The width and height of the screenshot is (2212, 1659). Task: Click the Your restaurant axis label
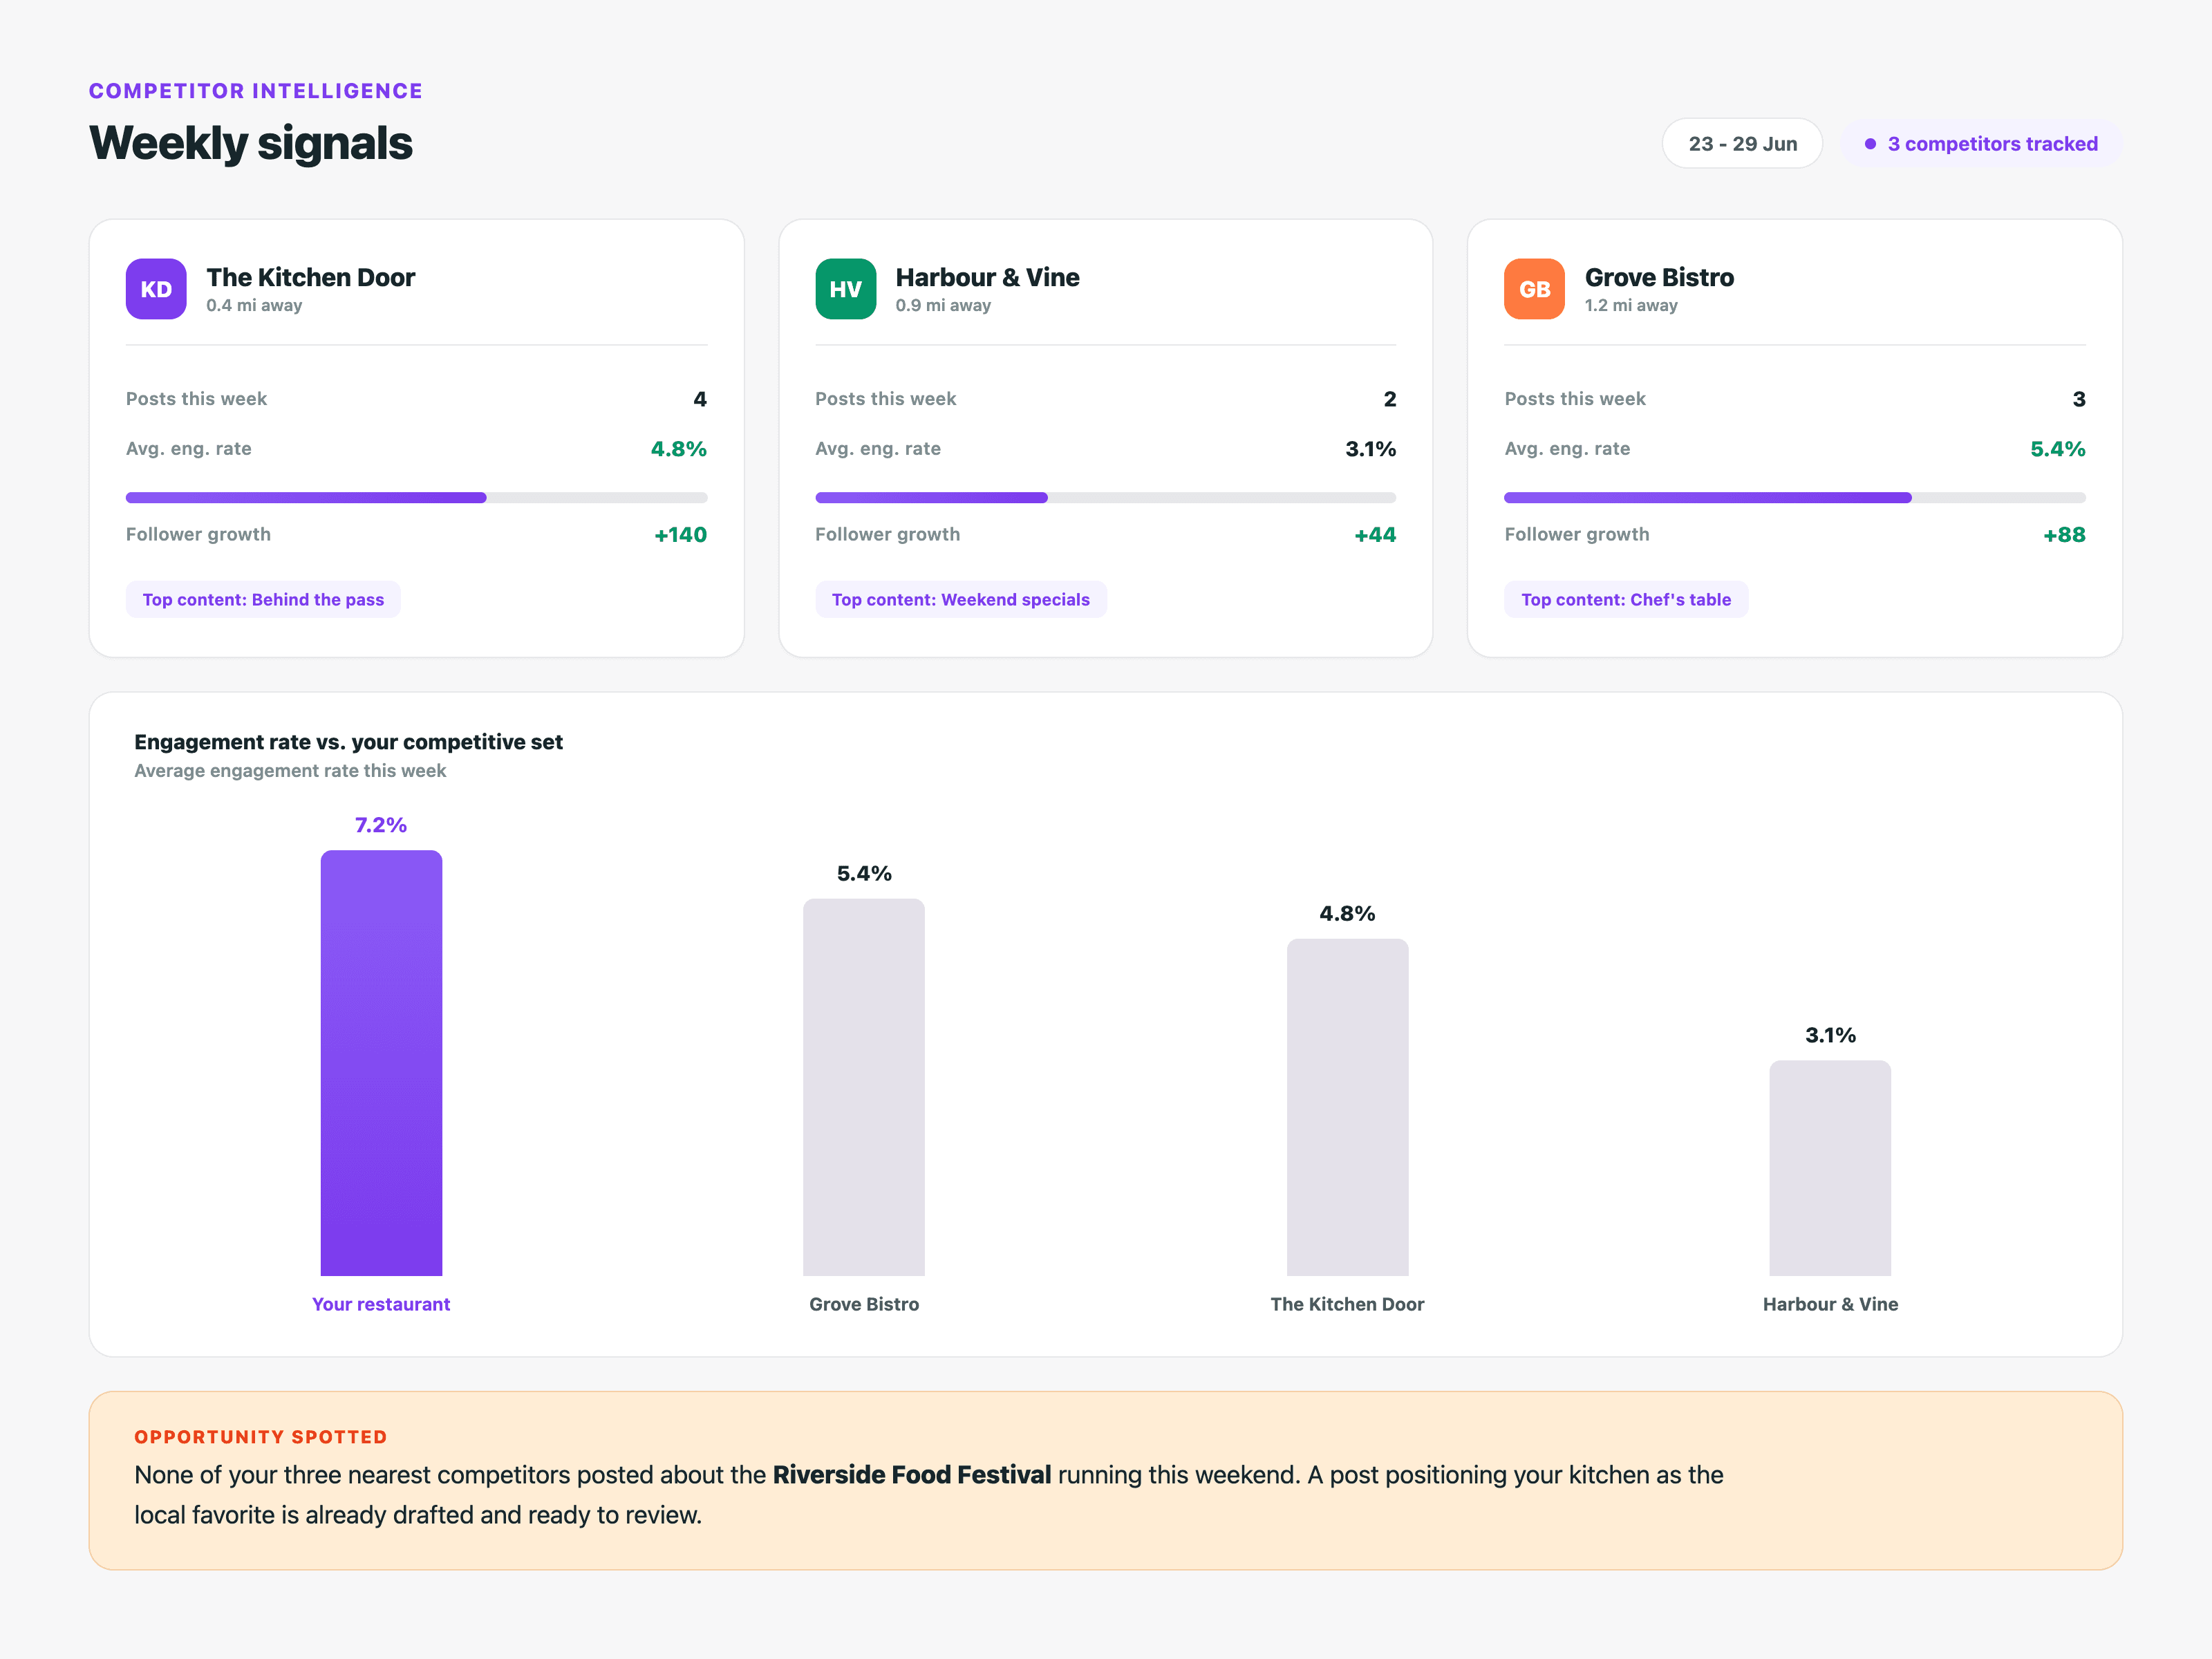(x=381, y=1304)
